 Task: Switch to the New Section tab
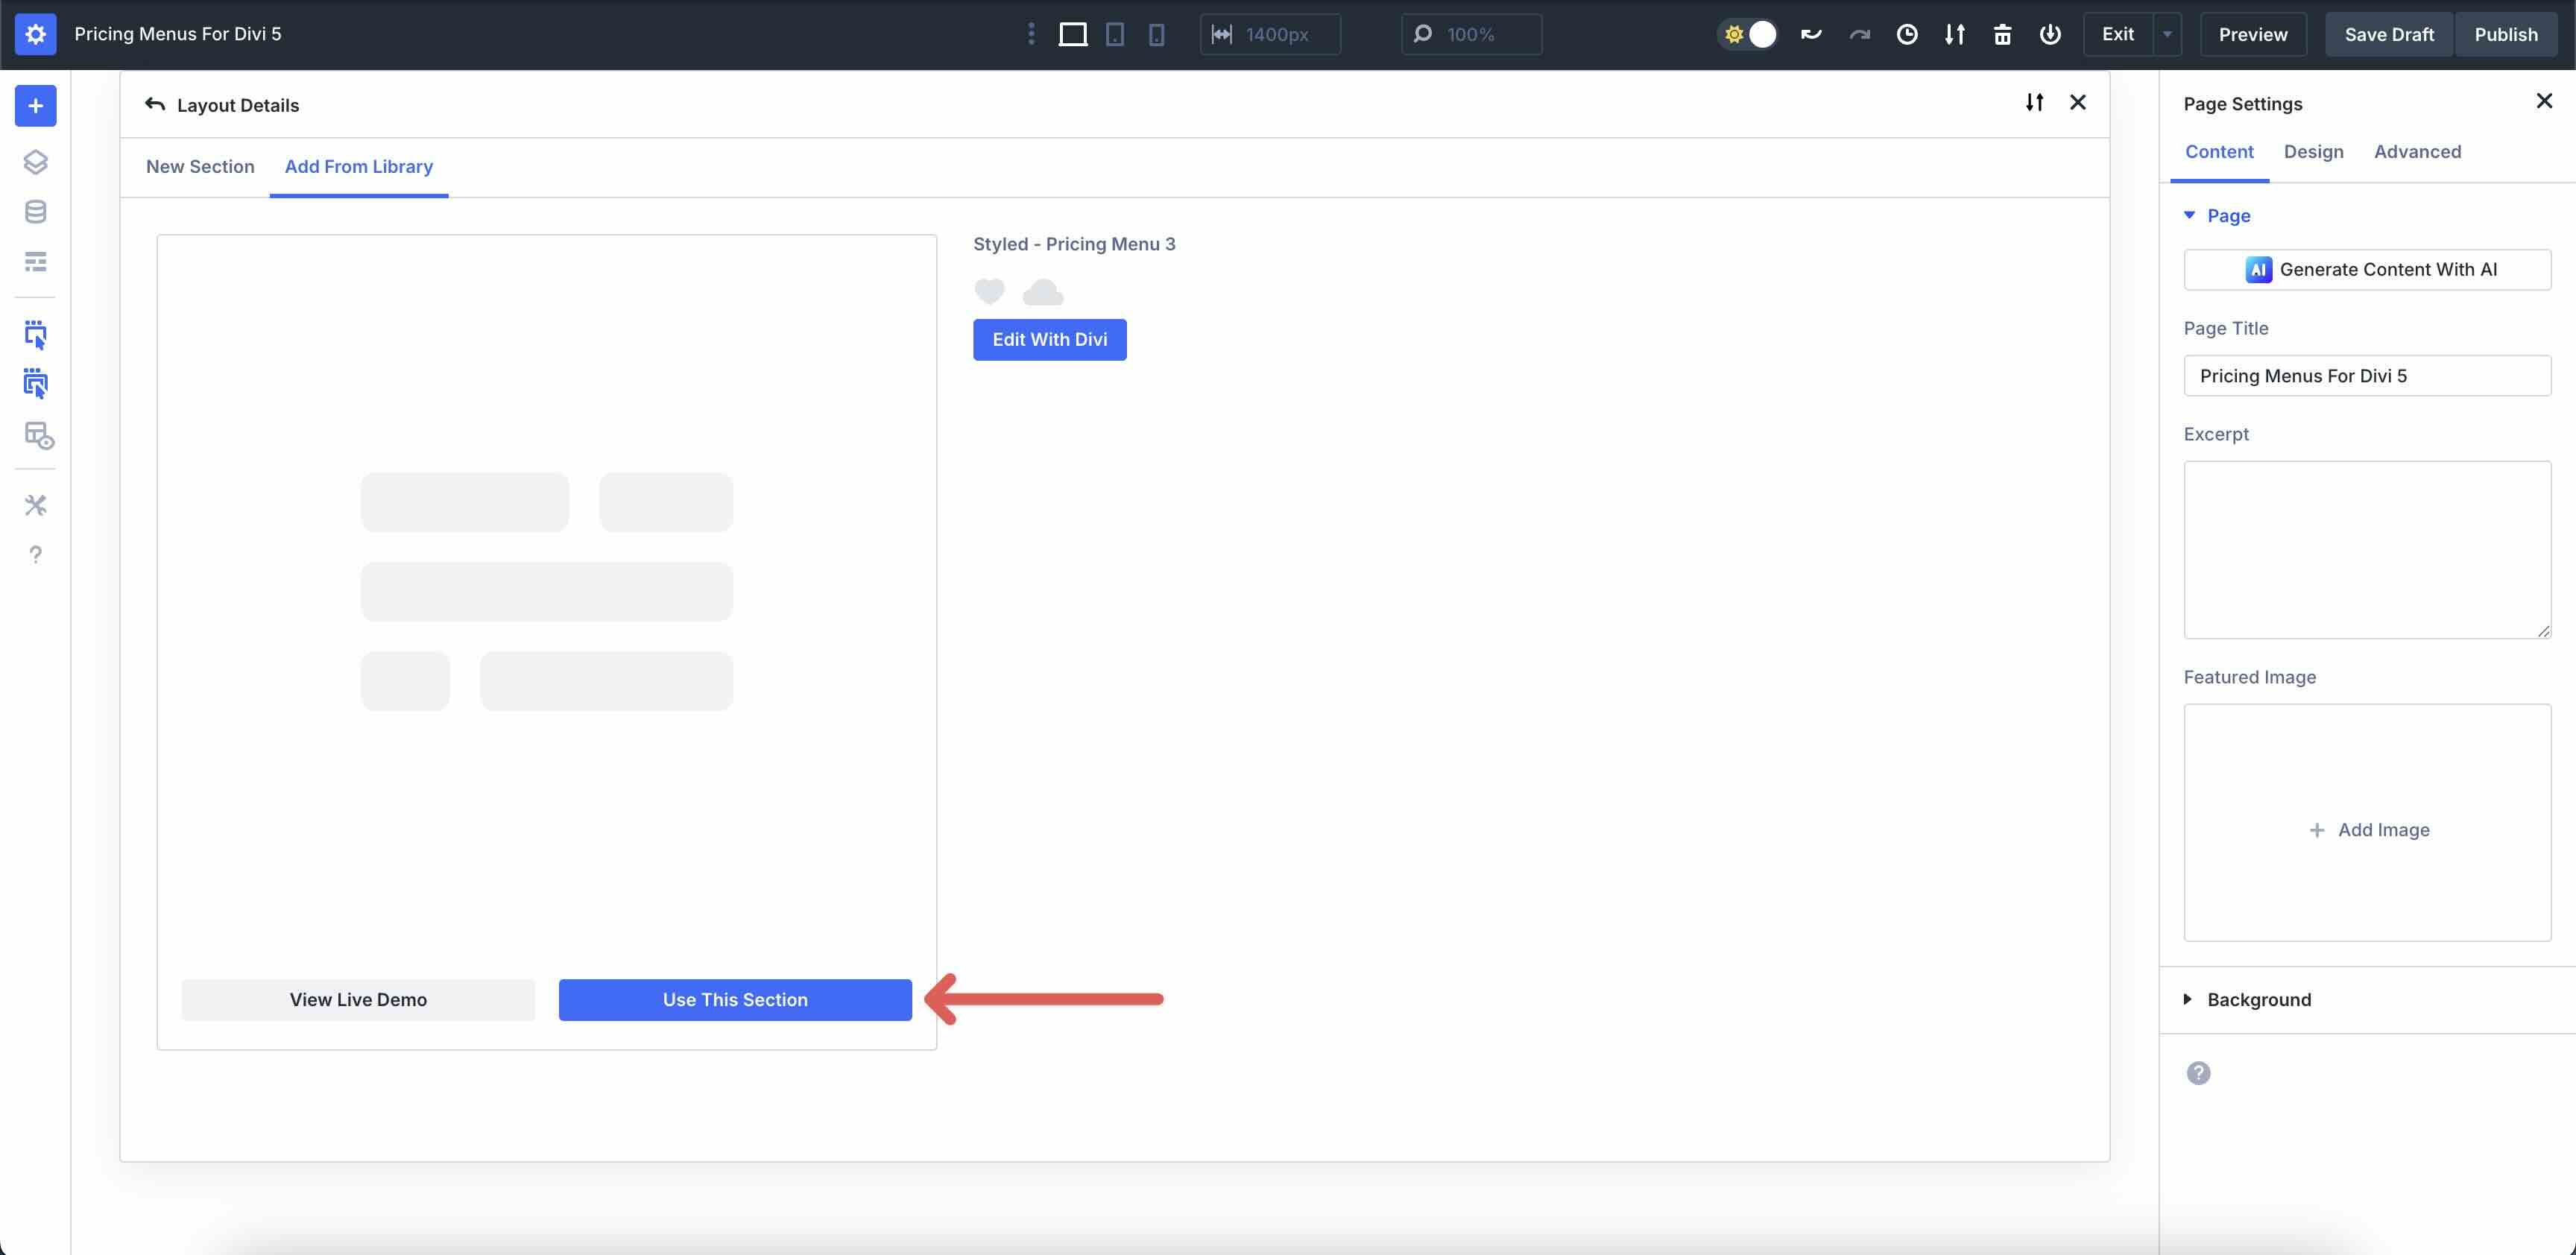[x=200, y=166]
